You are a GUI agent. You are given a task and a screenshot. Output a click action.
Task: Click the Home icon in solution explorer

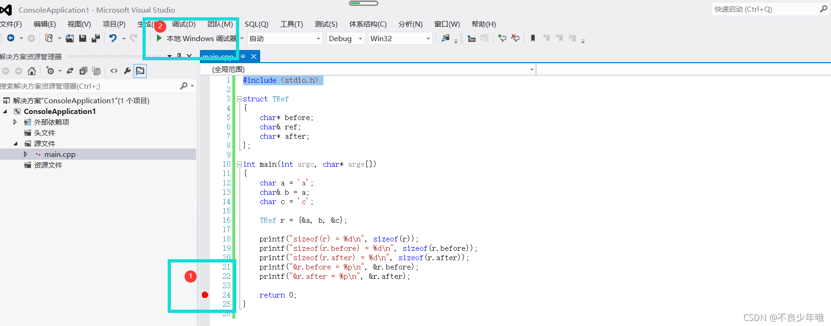click(32, 71)
